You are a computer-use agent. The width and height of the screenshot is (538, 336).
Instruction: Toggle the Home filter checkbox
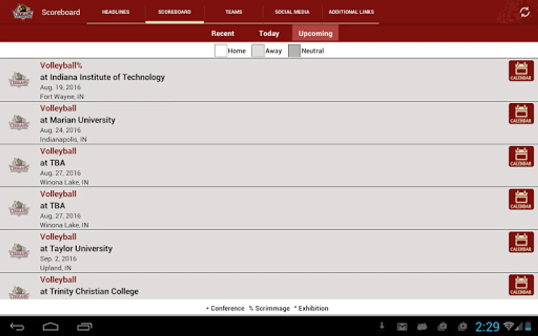[x=221, y=51]
